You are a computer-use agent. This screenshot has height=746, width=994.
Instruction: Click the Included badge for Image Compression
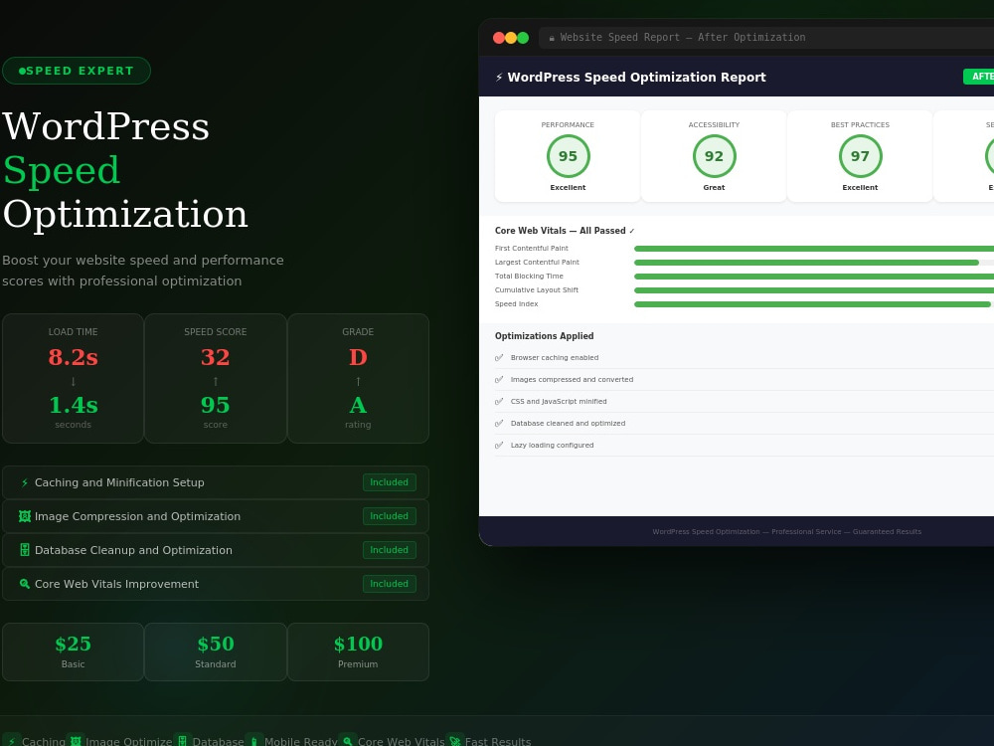coord(390,516)
